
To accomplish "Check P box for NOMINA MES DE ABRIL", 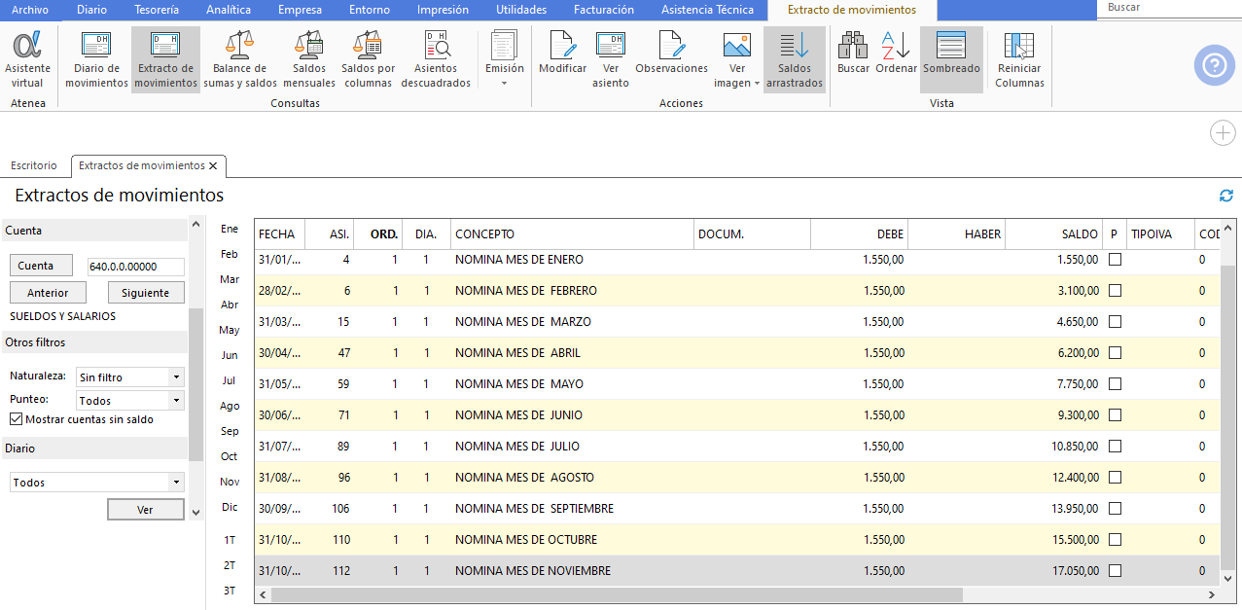I will [x=1115, y=353].
